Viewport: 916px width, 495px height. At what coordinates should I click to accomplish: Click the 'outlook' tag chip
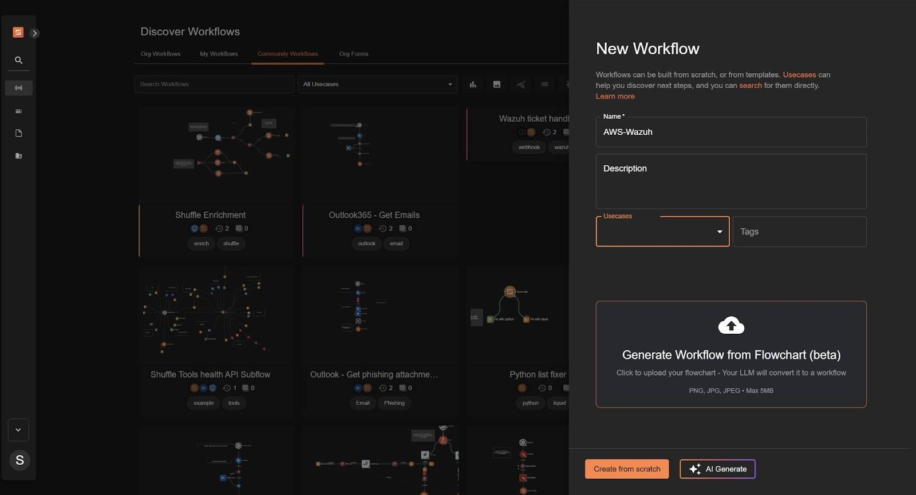pyautogui.click(x=366, y=243)
